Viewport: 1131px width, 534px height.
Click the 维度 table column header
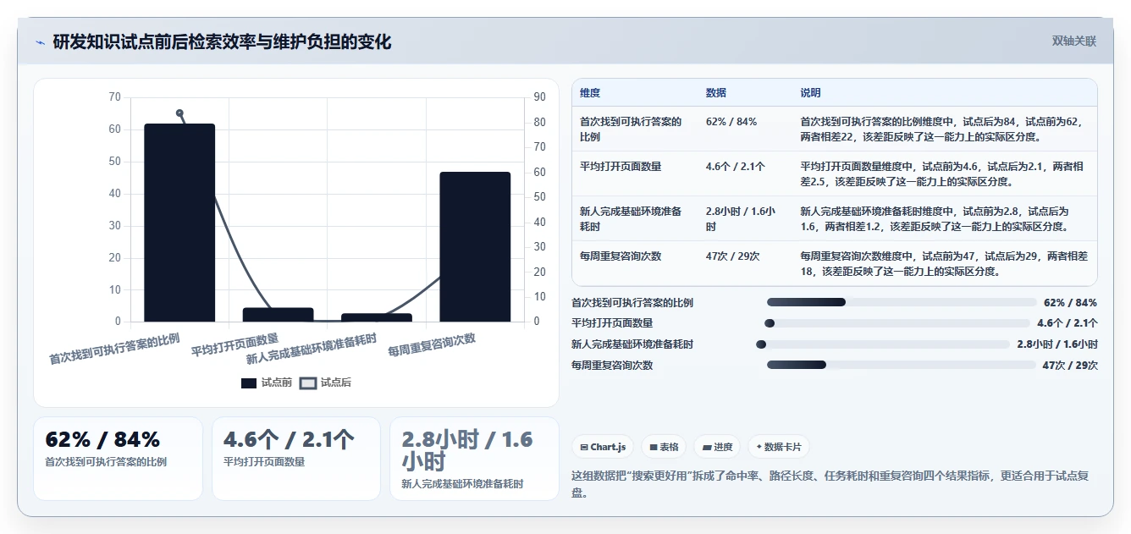pyautogui.click(x=590, y=93)
